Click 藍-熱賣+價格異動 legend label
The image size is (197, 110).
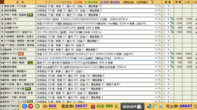[x=110, y=2]
